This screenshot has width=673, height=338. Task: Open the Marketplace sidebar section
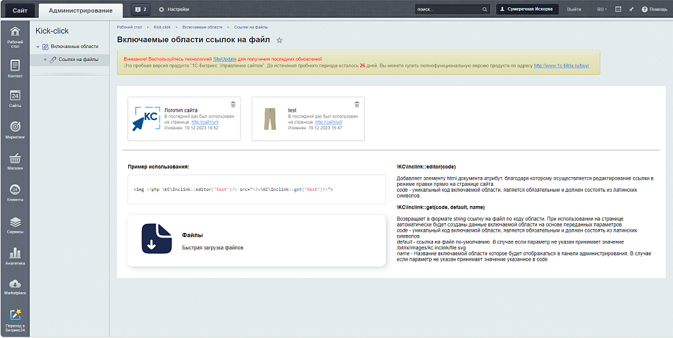tap(14, 286)
